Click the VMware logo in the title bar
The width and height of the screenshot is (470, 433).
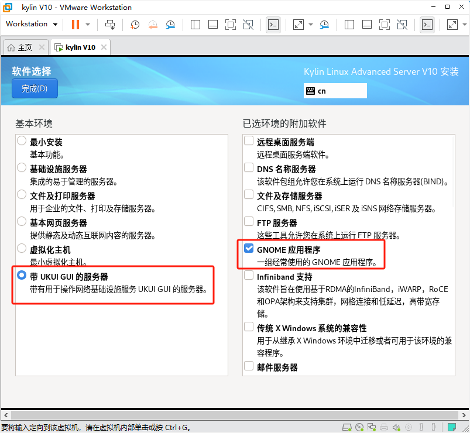[x=8, y=7]
